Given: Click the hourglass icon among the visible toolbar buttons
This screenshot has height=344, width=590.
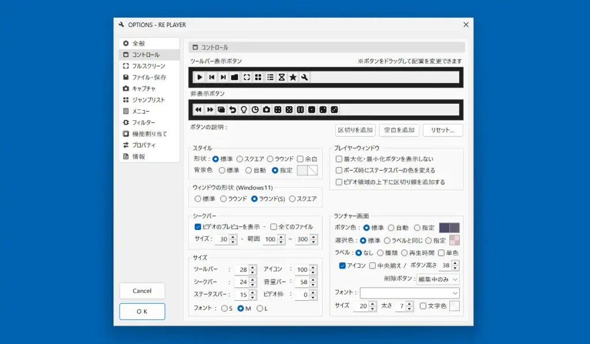Looking at the screenshot, I should [x=281, y=77].
